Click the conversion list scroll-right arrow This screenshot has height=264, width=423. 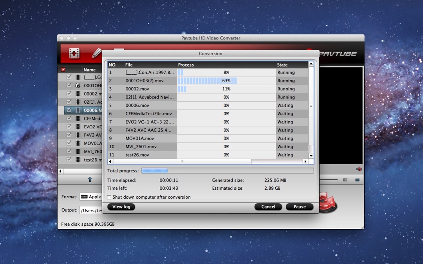(x=305, y=162)
